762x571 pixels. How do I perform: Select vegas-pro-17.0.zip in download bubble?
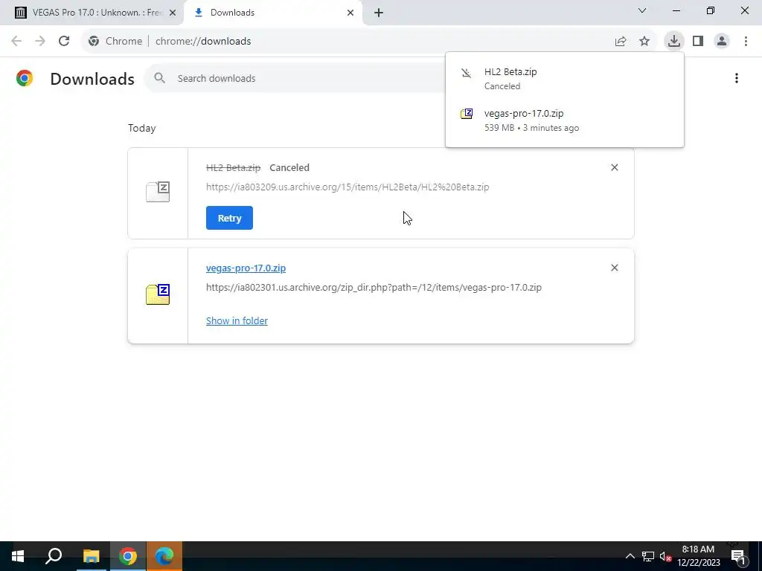(564, 120)
